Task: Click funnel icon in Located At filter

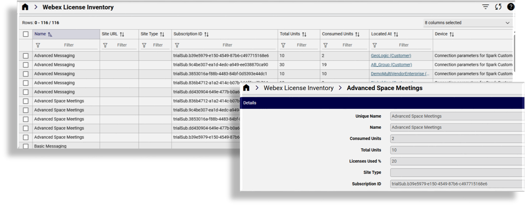Action: [x=375, y=45]
